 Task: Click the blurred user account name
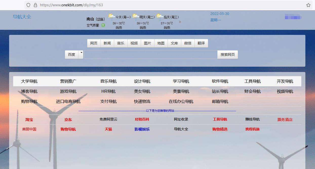(x=293, y=17)
